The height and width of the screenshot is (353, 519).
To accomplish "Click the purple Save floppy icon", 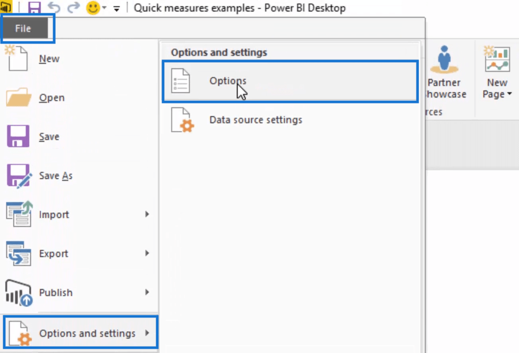I will (18, 136).
